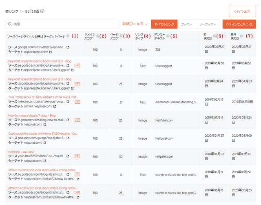Switch to ノーフォロー links filter
261x205 pixels.
(208, 24)
